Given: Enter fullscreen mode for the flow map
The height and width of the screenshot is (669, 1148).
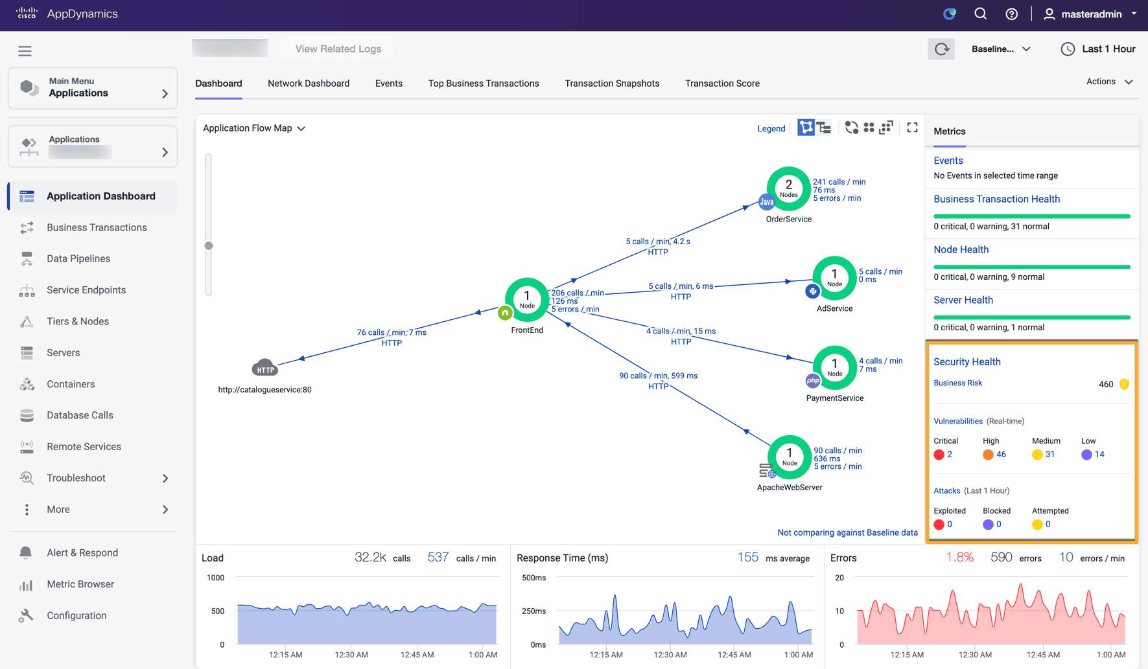Looking at the screenshot, I should point(912,128).
